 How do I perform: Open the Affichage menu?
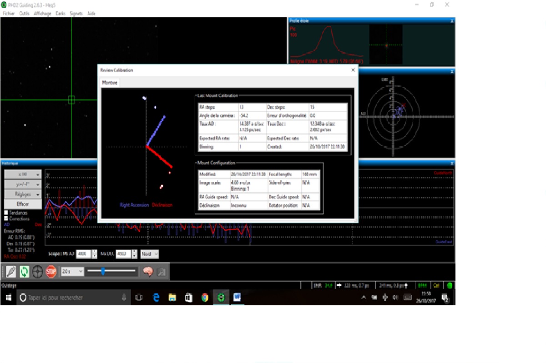[42, 14]
